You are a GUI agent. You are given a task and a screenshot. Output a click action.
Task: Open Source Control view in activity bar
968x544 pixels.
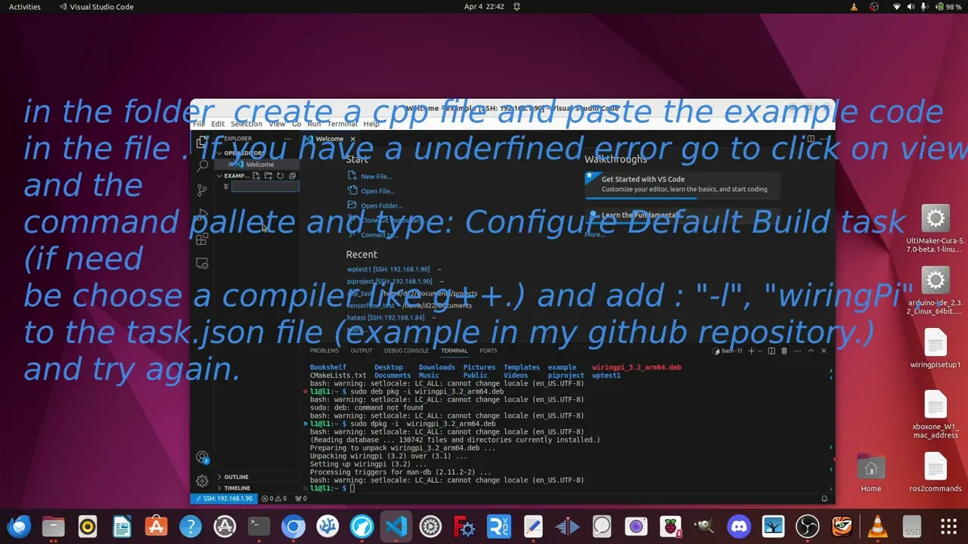coord(202,190)
